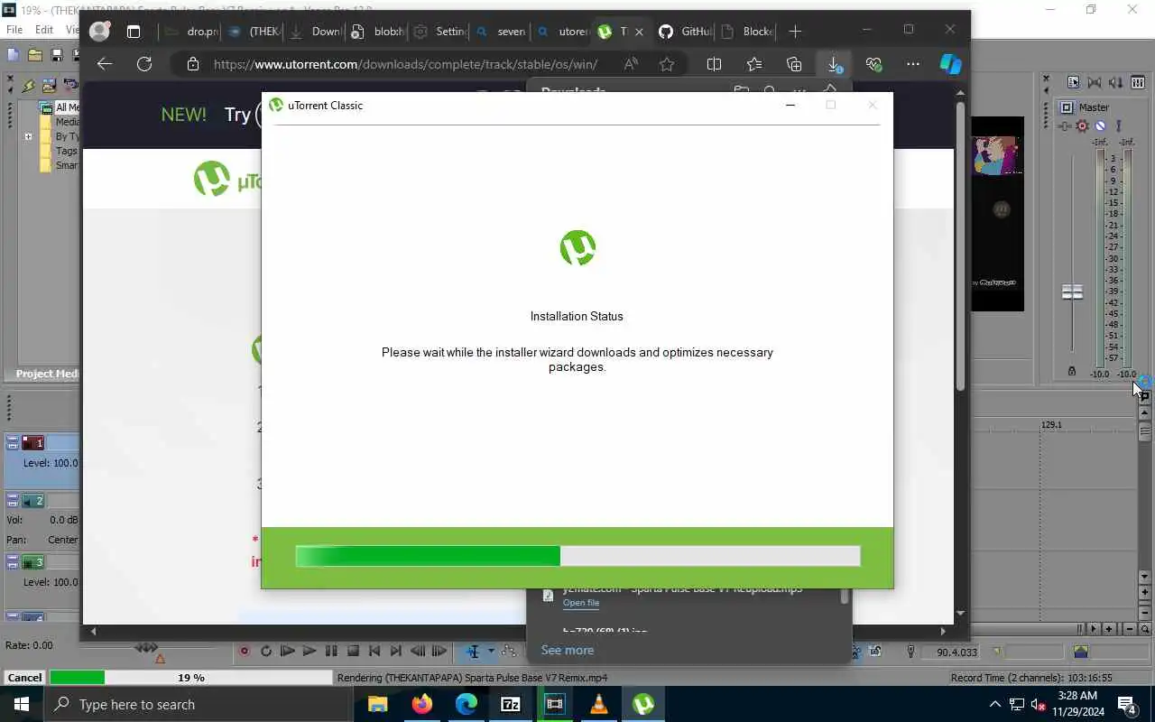Screen dimensions: 1155x722
Task: Open Windows Start menu
Action: (22, 704)
